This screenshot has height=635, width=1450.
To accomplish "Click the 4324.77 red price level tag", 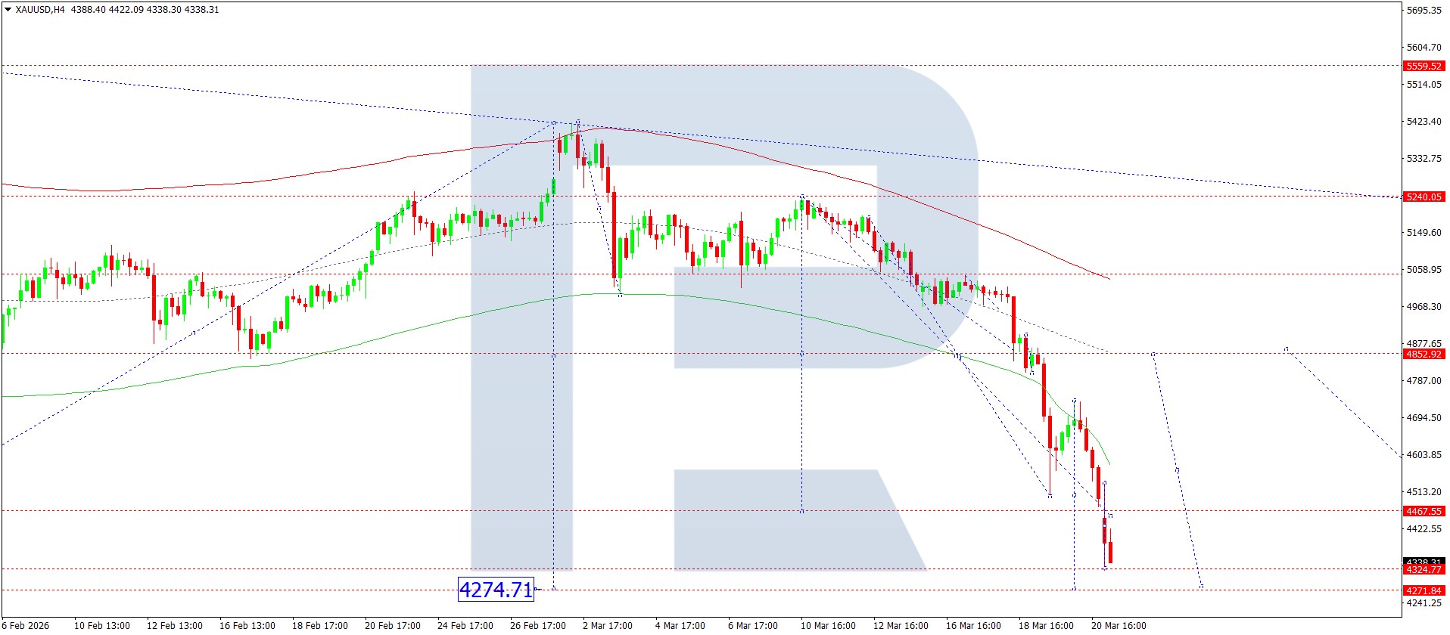I will click(1424, 570).
